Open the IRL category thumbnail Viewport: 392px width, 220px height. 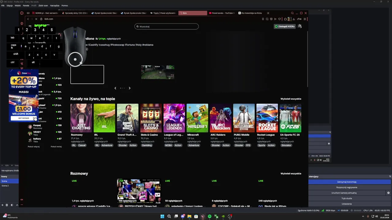click(x=104, y=118)
